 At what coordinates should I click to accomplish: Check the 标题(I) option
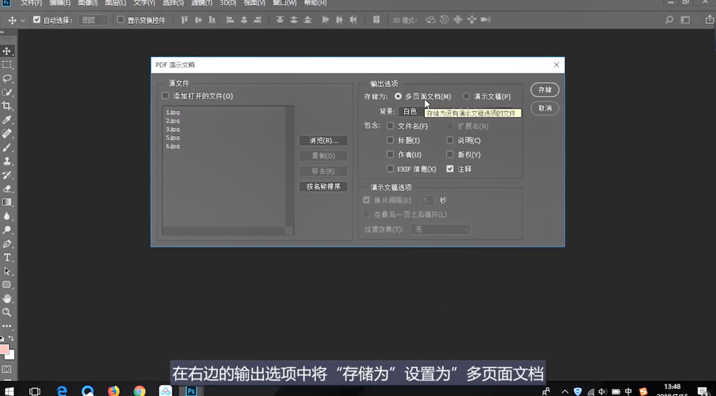point(390,140)
